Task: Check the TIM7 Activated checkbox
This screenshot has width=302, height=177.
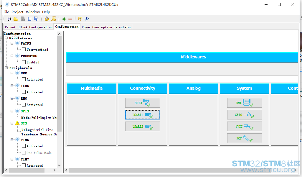Action: [24, 165]
